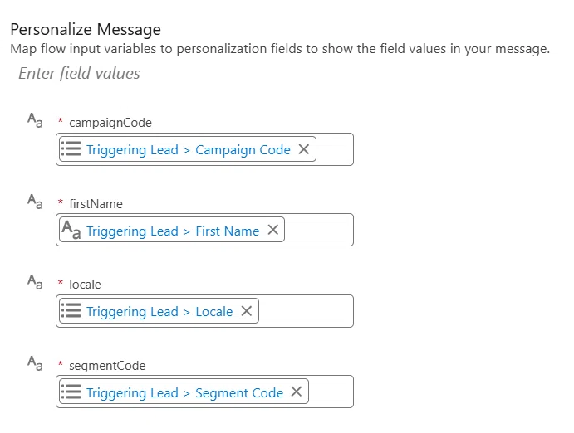
Task: Click empty area of firstName input field
Action: [x=318, y=230]
